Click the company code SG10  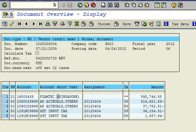tap(109, 44)
